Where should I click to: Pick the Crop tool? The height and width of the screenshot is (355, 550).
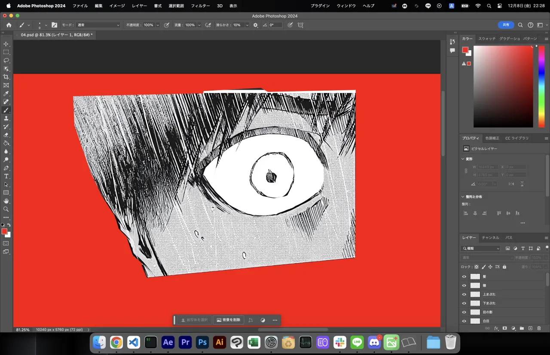(6, 77)
